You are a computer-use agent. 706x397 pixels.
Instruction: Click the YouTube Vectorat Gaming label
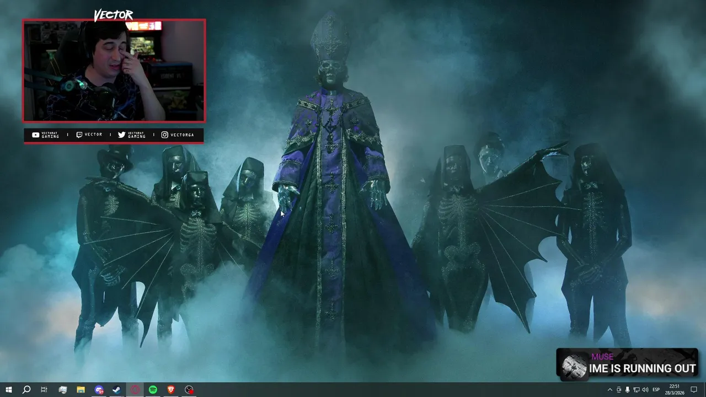pos(45,135)
